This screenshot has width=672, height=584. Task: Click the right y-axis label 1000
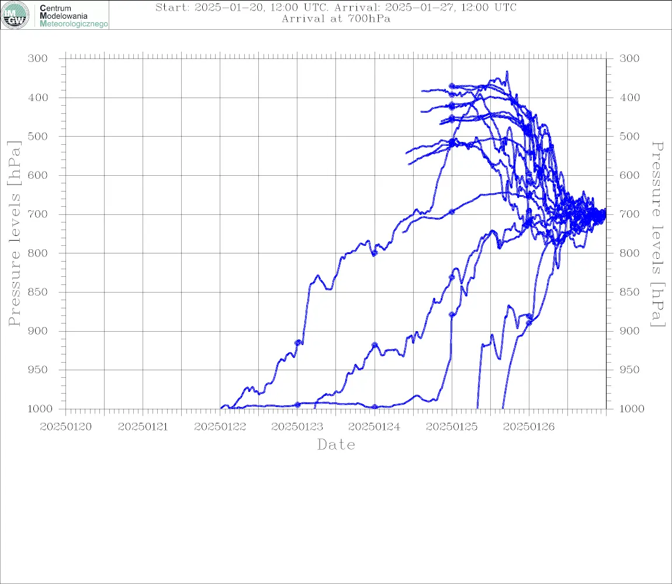(x=632, y=408)
